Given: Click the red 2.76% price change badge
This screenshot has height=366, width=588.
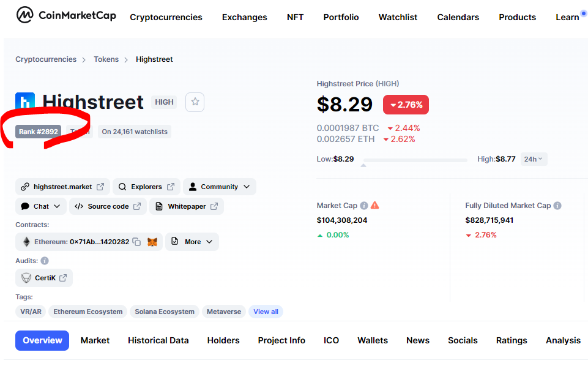Looking at the screenshot, I should [406, 105].
